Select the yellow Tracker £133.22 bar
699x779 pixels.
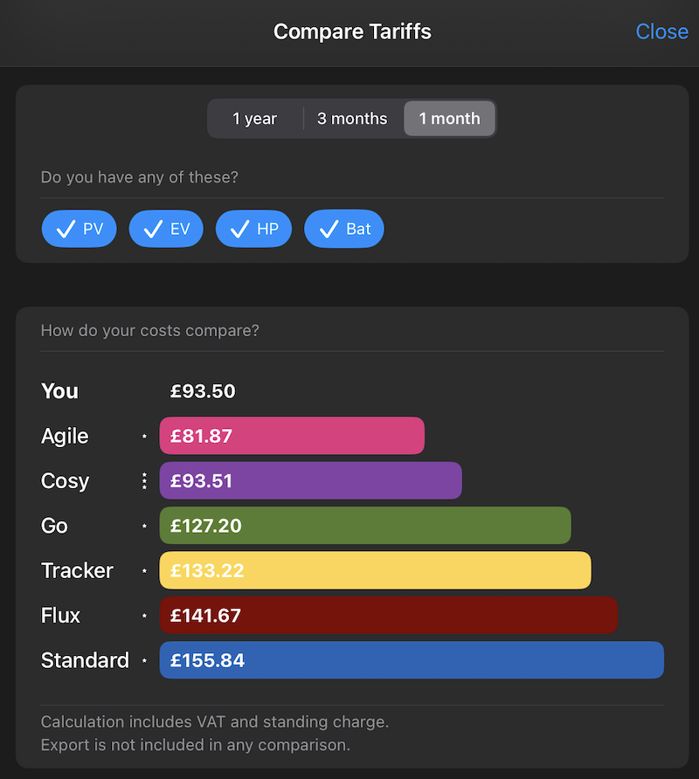pos(375,571)
